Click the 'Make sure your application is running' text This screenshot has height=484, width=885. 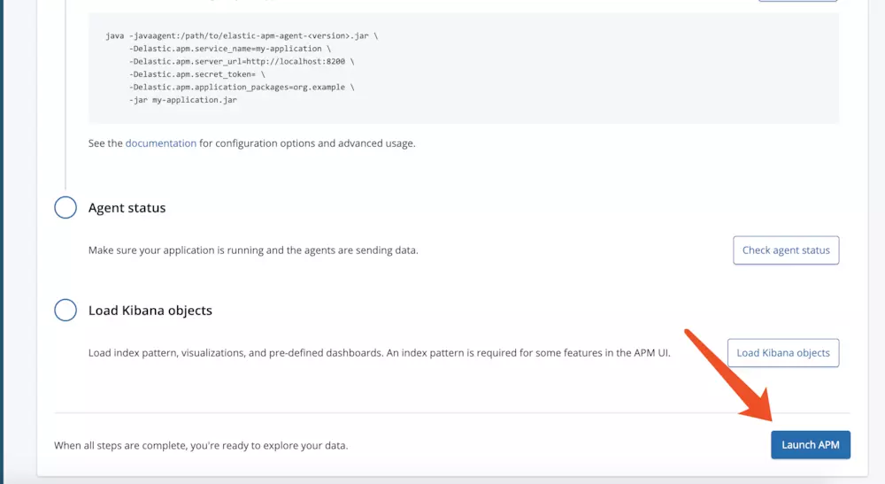click(x=253, y=250)
